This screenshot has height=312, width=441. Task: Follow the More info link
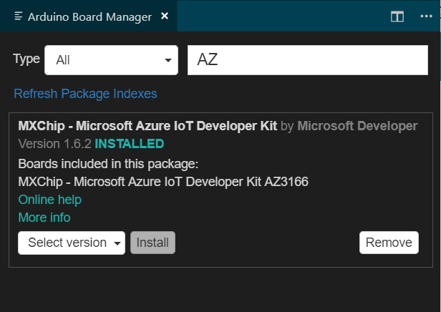point(44,218)
